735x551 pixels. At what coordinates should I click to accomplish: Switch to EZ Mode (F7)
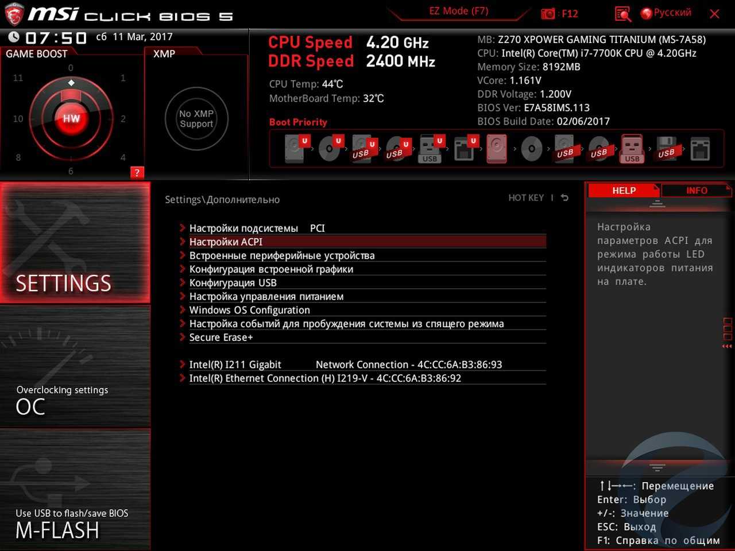[x=458, y=11]
